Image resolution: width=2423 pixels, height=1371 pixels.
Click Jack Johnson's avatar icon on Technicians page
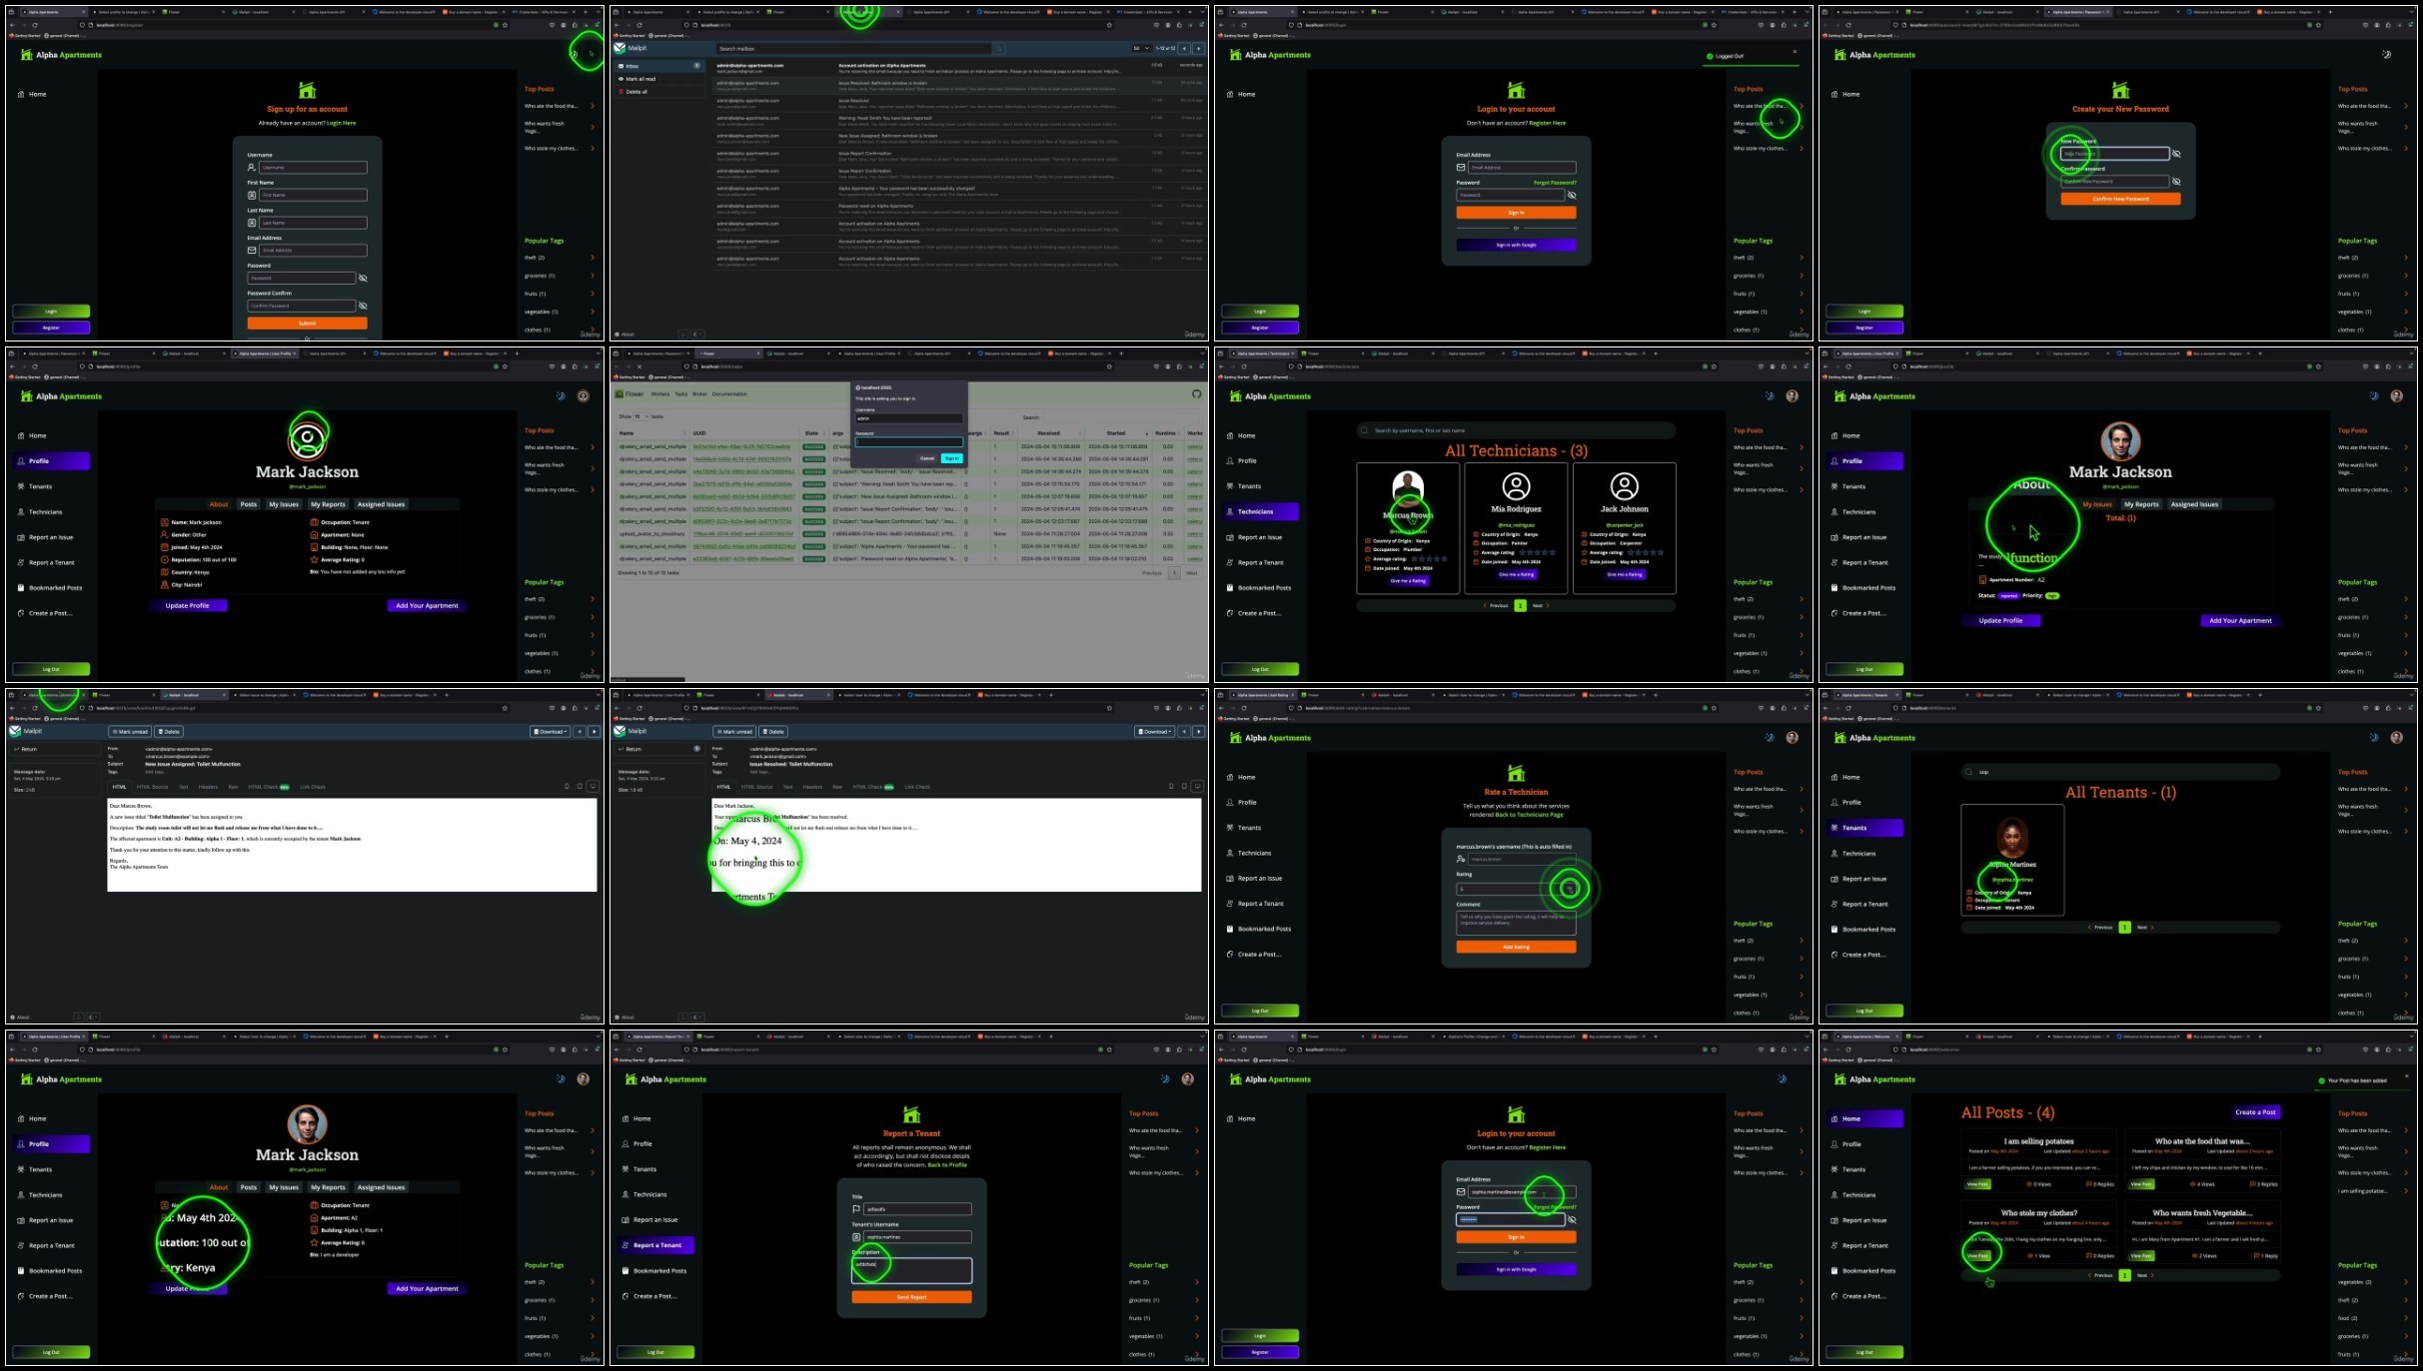(1625, 486)
